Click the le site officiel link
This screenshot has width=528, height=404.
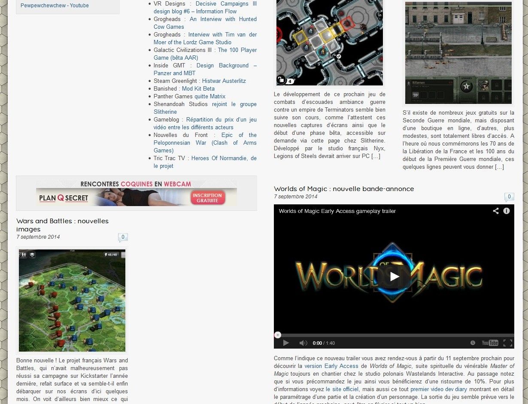tap(342, 389)
